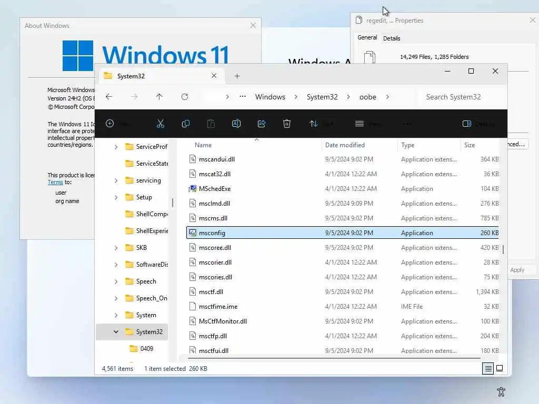
Task: Click the Paste clipboard icon in toolbar
Action: coord(211,124)
